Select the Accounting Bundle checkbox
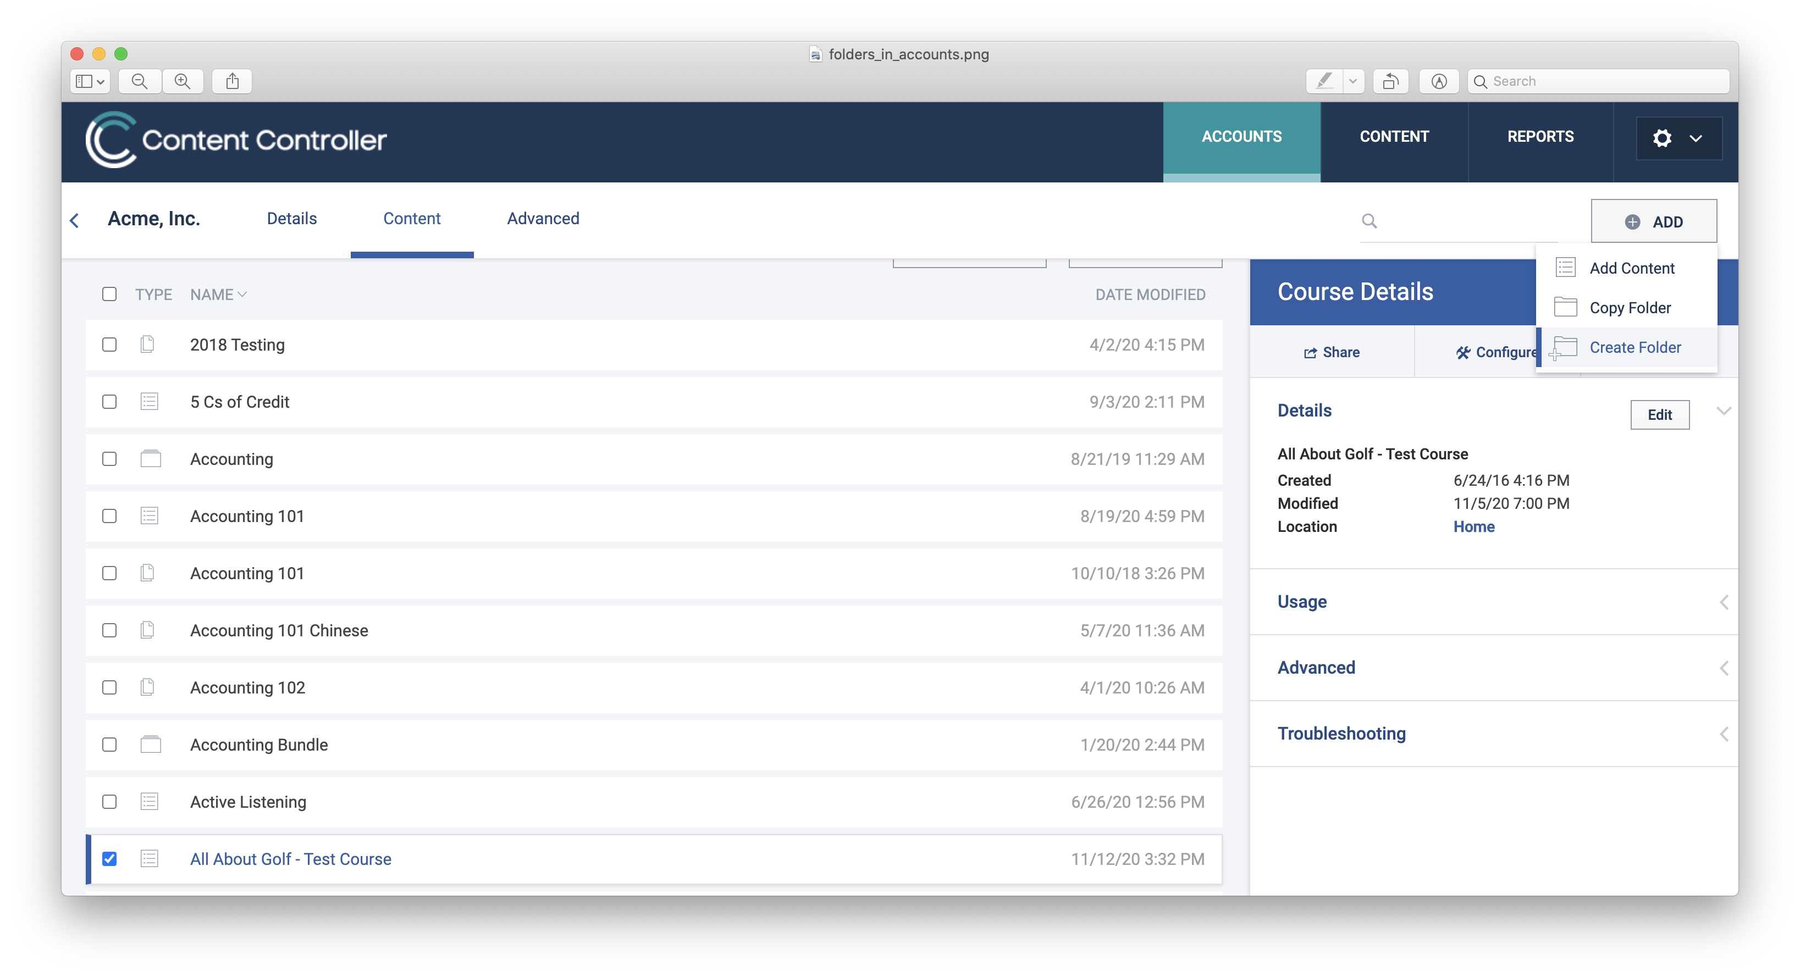This screenshot has height=977, width=1800. coord(110,745)
